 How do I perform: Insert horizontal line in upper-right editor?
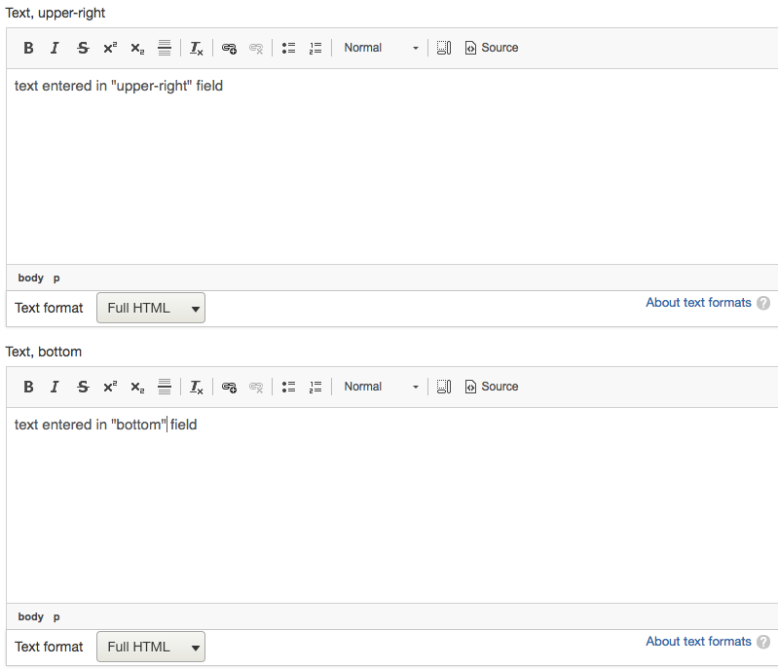click(x=165, y=48)
